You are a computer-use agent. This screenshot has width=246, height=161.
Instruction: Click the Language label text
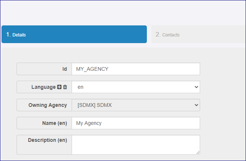click(43, 87)
